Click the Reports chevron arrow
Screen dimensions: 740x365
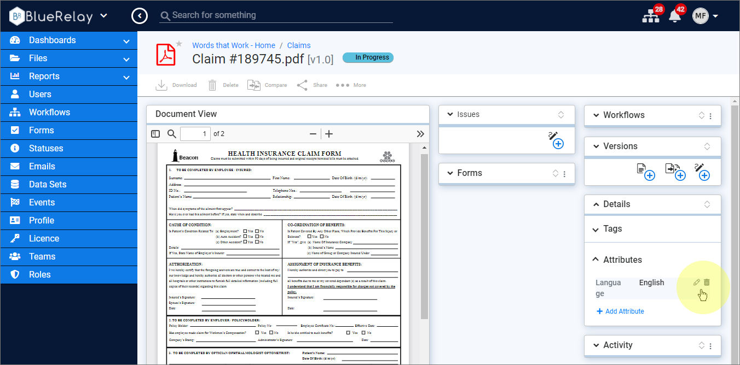tap(126, 78)
